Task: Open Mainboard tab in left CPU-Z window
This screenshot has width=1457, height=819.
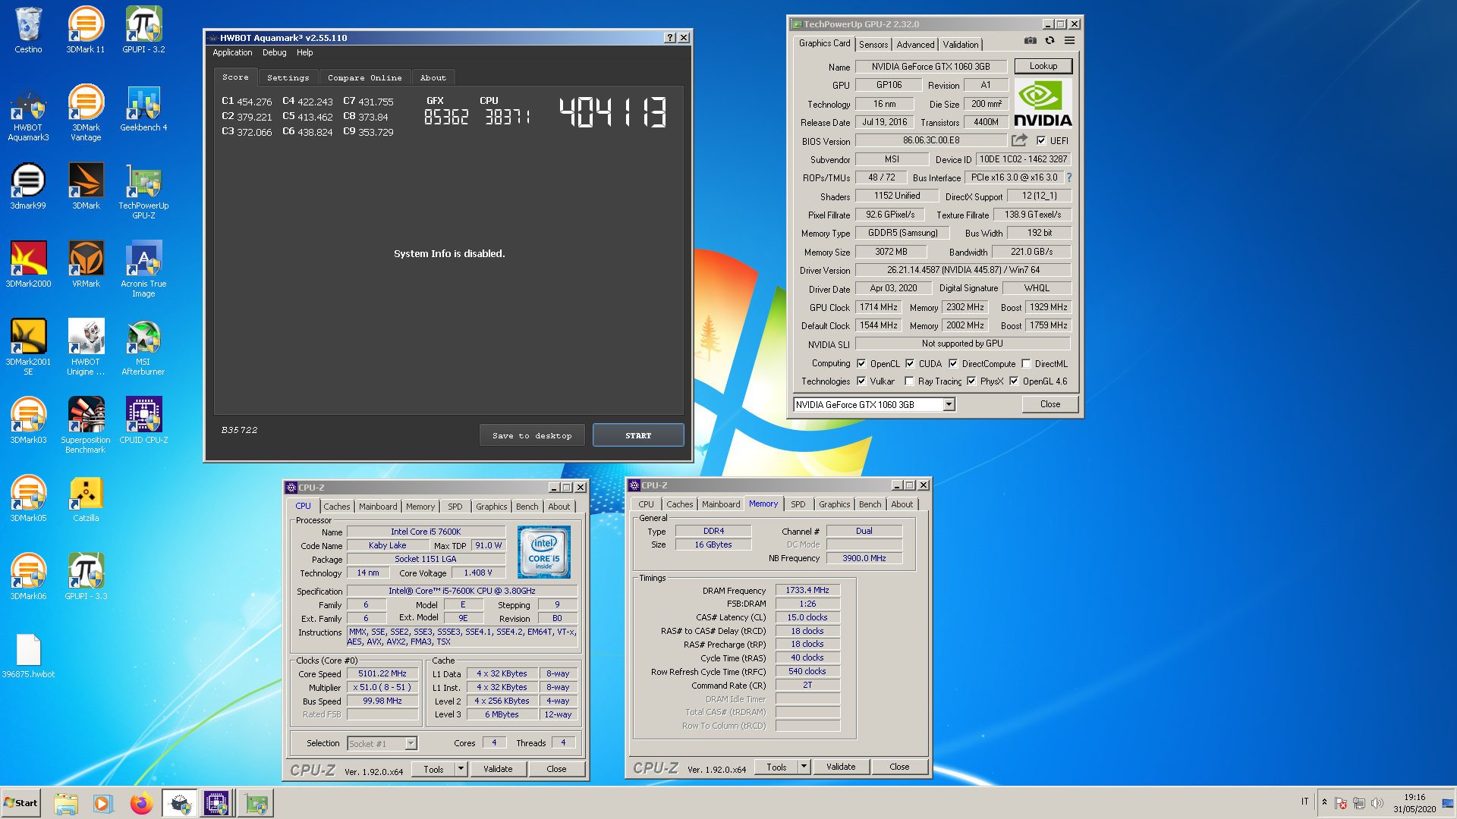Action: (x=378, y=506)
